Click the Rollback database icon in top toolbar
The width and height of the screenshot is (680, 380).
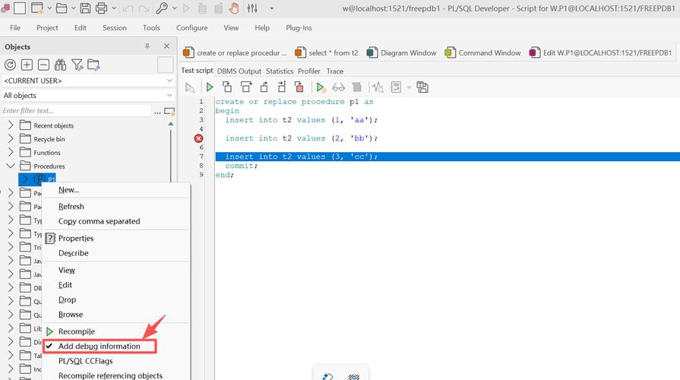[x=219, y=8]
